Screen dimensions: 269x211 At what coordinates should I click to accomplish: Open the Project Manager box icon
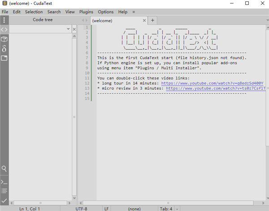click(x=4, y=39)
